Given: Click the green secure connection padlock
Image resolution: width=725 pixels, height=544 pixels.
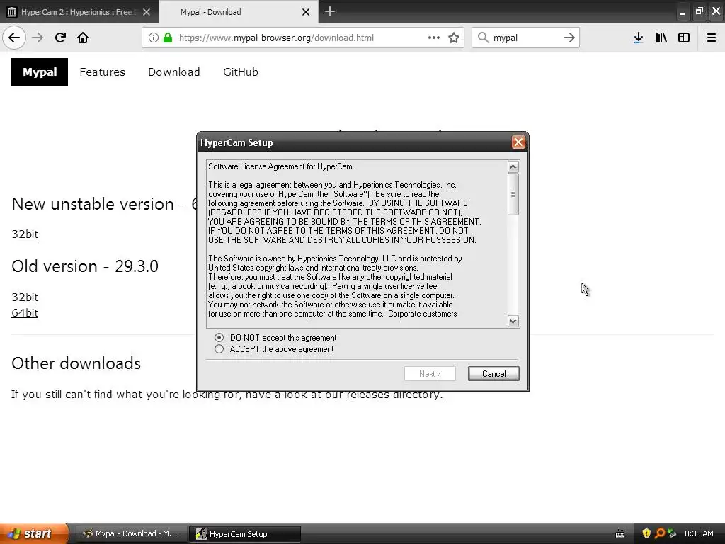Looking at the screenshot, I should (168, 38).
